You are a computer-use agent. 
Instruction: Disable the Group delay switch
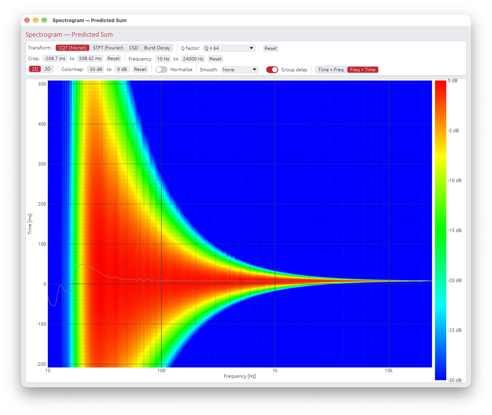[x=272, y=70]
